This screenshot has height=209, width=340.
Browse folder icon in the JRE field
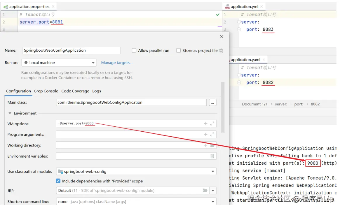(x=205, y=190)
